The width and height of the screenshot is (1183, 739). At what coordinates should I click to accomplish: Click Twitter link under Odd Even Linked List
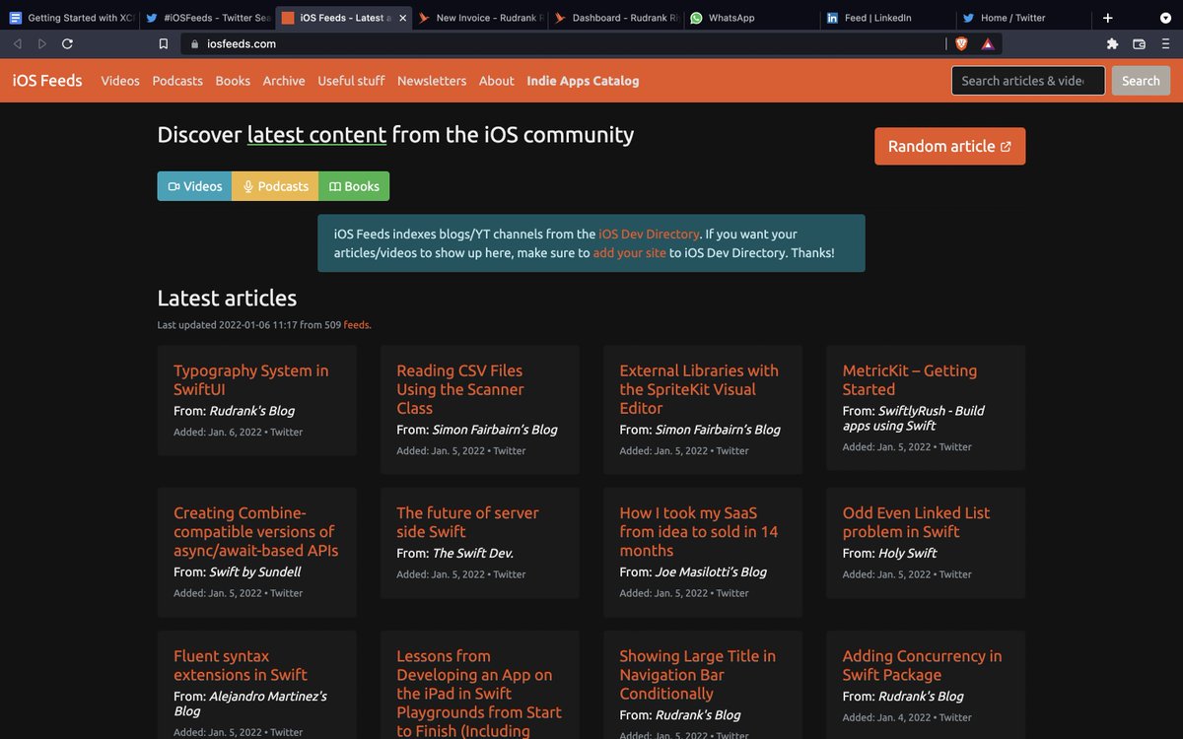point(955,574)
